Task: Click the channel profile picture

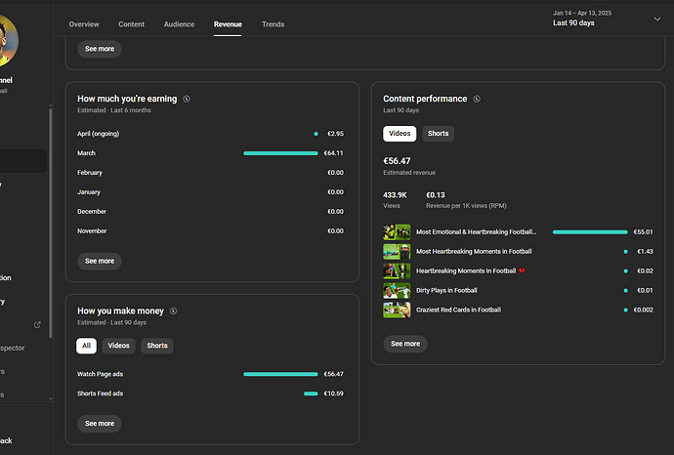Action: click(7, 41)
